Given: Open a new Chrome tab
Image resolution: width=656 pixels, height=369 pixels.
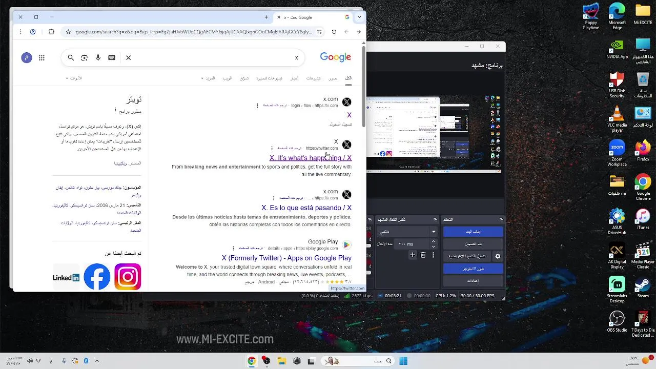Looking at the screenshot, I should (x=266, y=17).
